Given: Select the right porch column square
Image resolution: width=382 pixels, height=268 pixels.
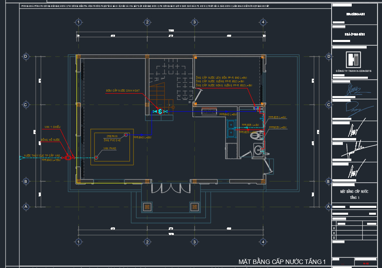Looking at the screenshot, I should point(194,207).
